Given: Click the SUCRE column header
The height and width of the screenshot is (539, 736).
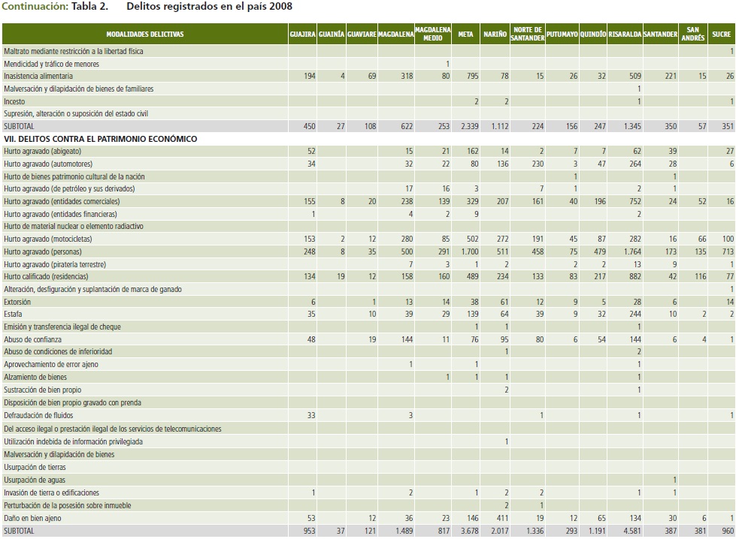Looking at the screenshot, I should pyautogui.click(x=722, y=35).
